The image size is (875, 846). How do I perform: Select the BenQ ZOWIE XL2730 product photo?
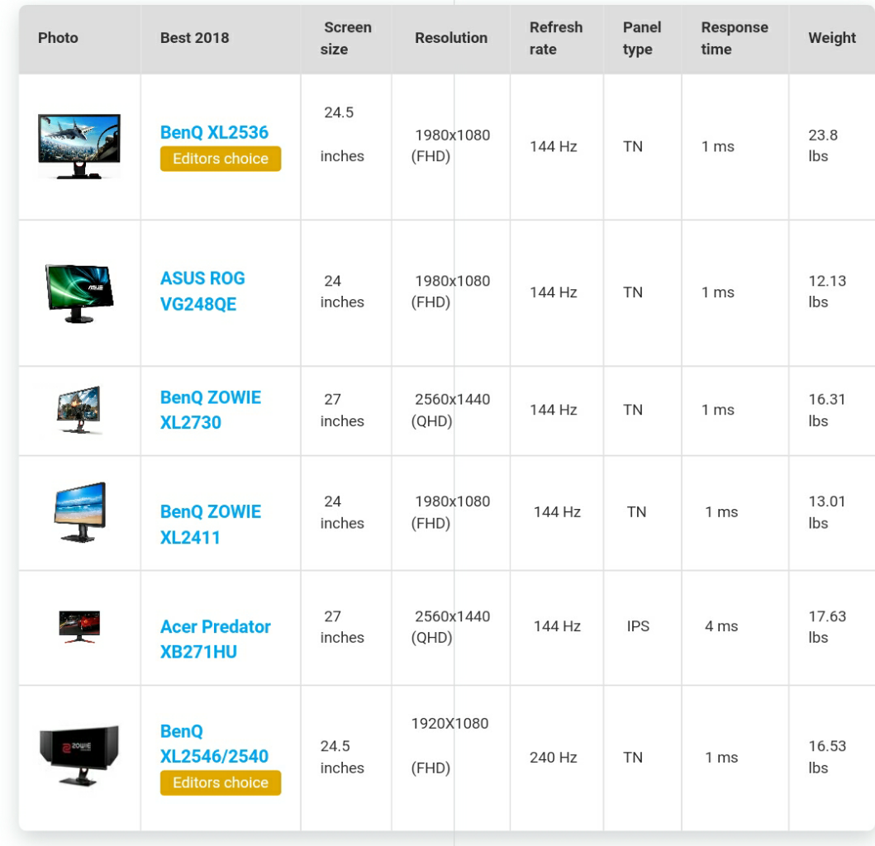pyautogui.click(x=79, y=410)
